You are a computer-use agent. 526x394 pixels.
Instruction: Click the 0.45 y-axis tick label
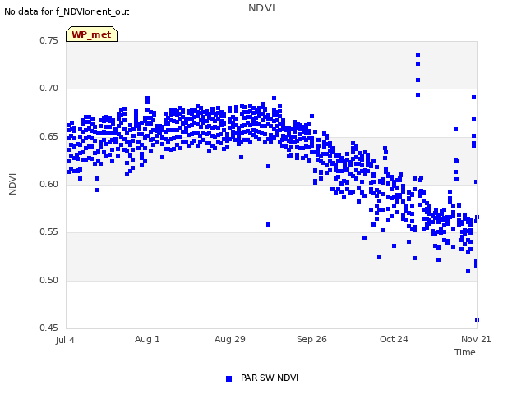point(49,328)
